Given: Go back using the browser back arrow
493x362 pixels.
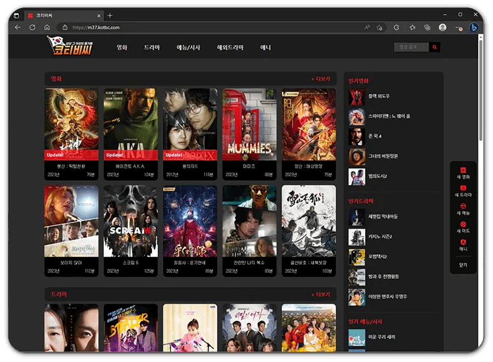Looking at the screenshot, I should click(17, 27).
